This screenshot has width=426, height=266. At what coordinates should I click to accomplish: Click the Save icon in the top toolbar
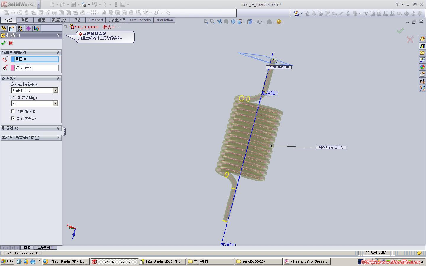click(x=73, y=4)
